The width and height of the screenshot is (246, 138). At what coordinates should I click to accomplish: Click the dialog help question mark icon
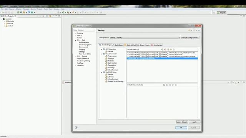tap(76, 128)
